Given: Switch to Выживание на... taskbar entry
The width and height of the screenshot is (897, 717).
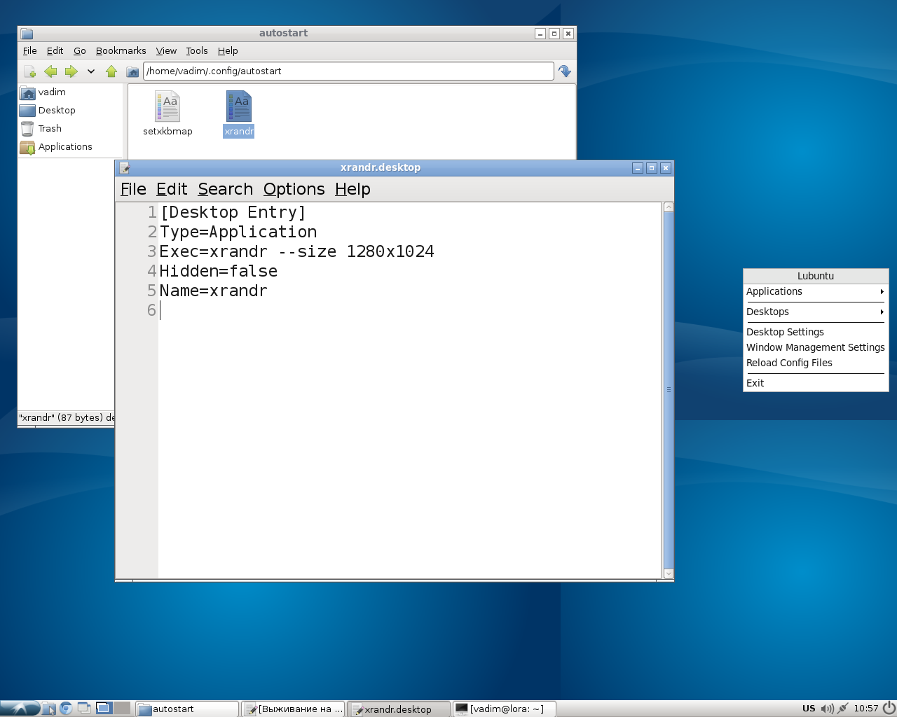Looking at the screenshot, I should pos(293,709).
